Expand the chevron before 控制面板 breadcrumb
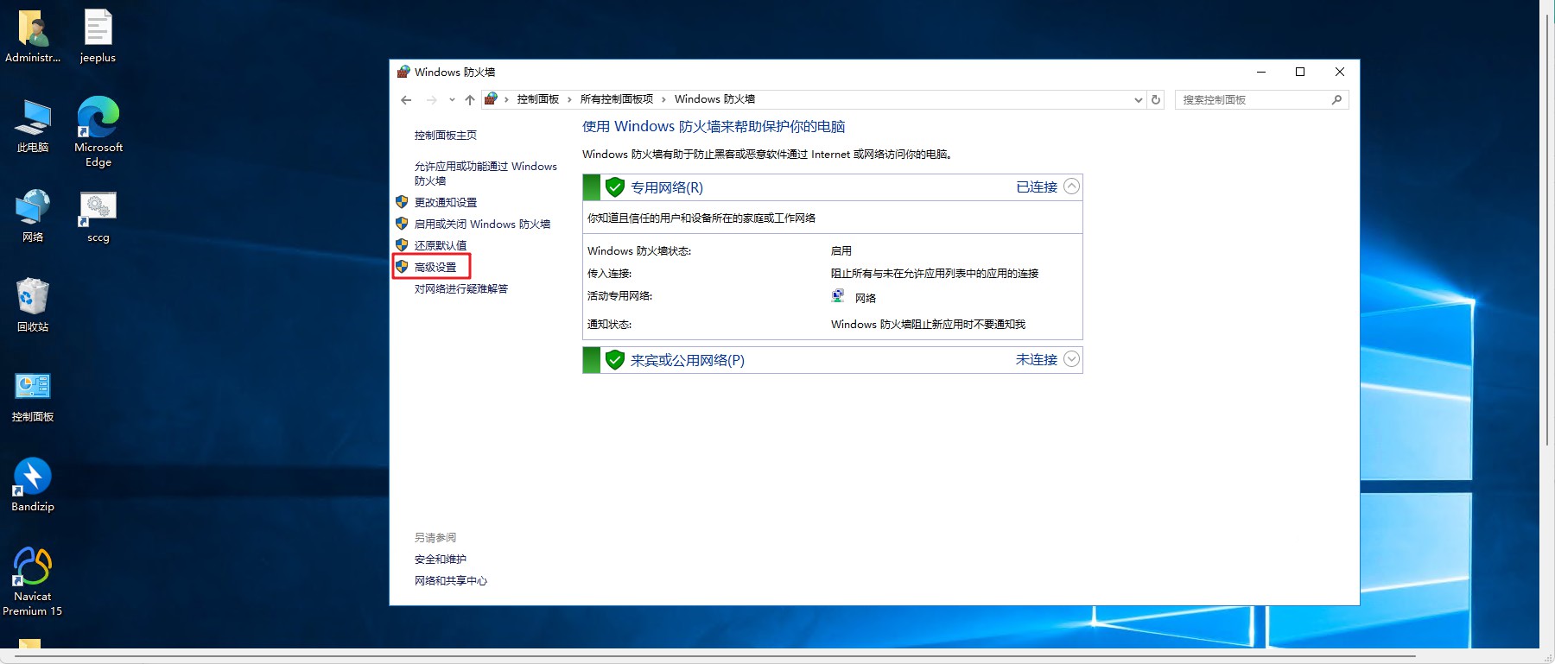This screenshot has height=664, width=1555. pos(506,100)
